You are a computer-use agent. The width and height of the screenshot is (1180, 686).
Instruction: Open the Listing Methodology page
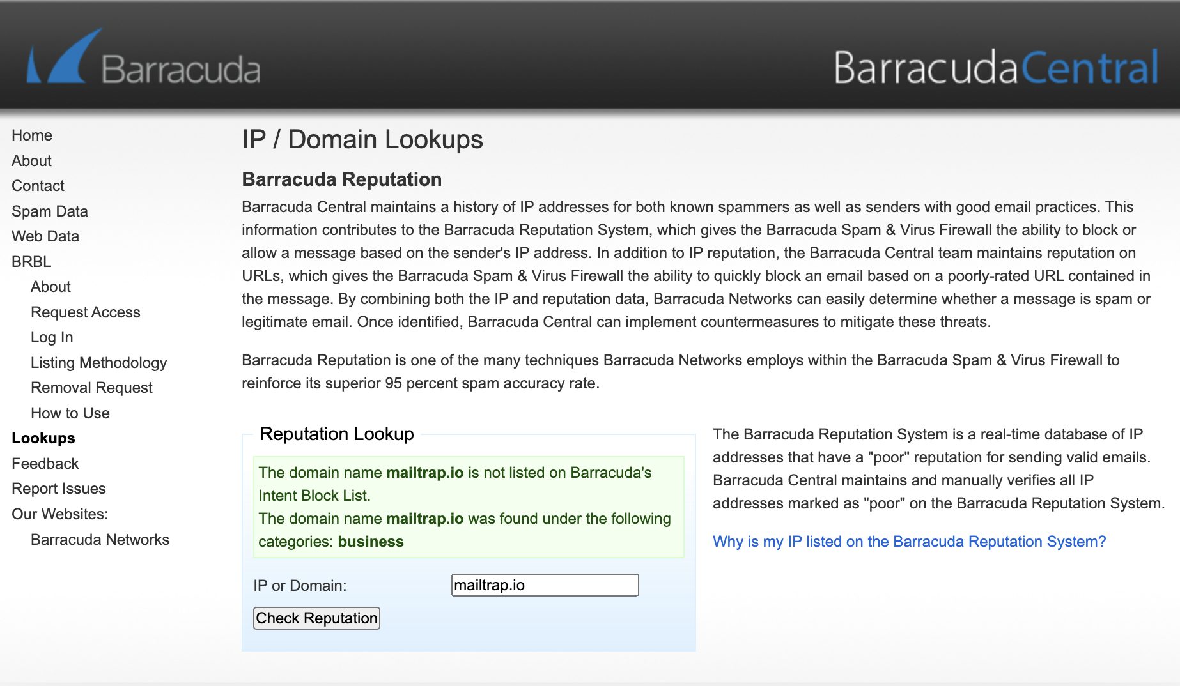(98, 363)
